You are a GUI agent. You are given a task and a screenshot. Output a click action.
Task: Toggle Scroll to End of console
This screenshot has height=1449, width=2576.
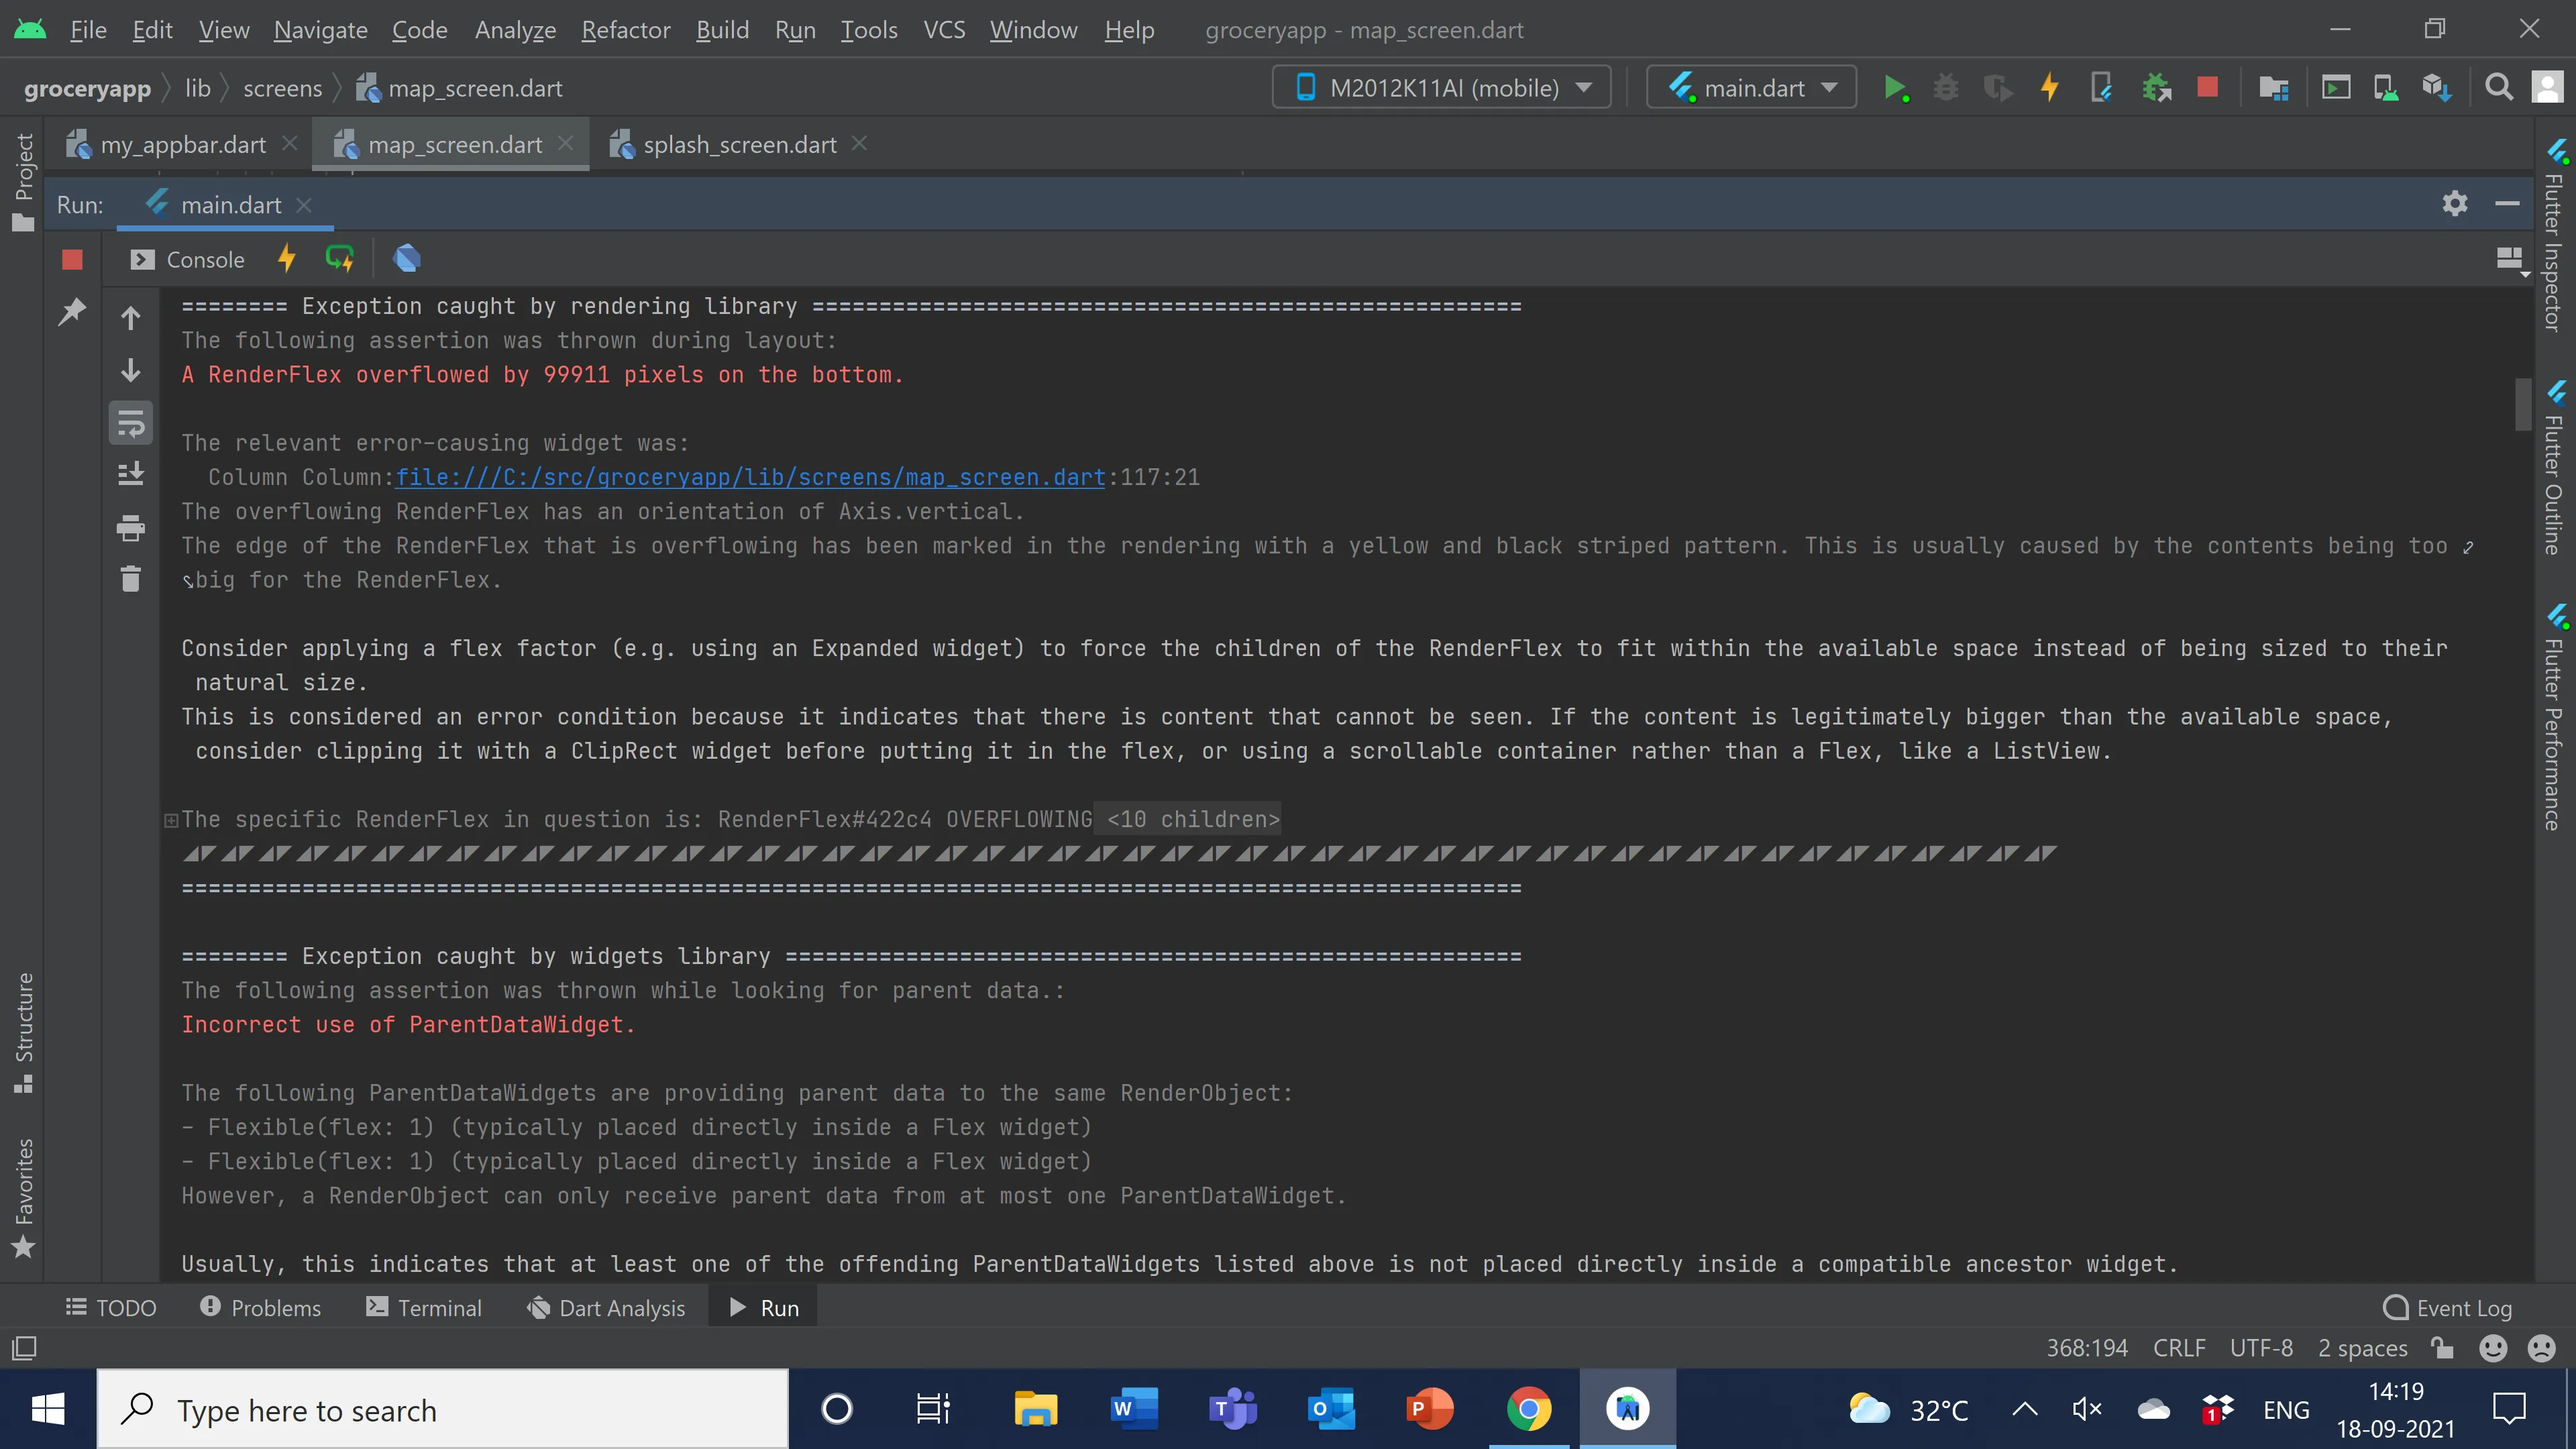point(131,474)
